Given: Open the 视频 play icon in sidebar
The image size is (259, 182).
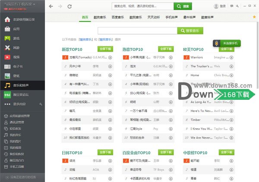Looking at the screenshot, I should point(7,57).
